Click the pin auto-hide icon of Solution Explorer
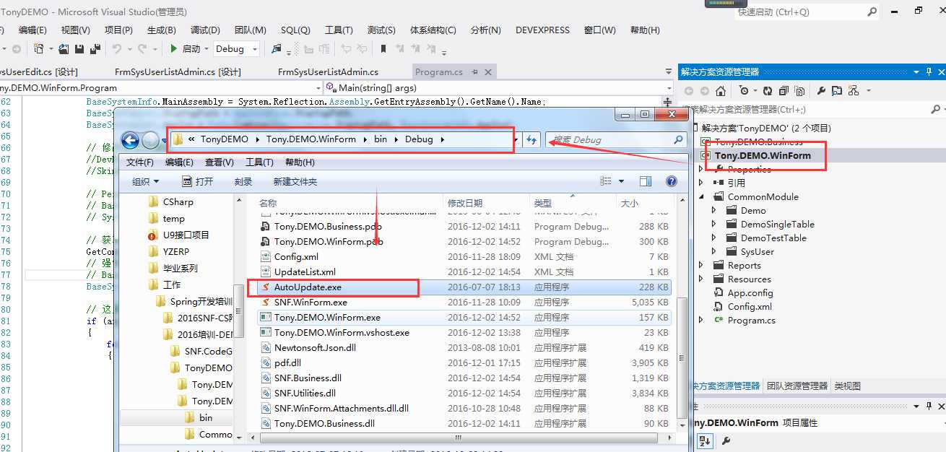Screen dimensions: 946x452 927,71
